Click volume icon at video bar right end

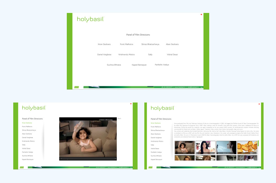click(x=115, y=158)
